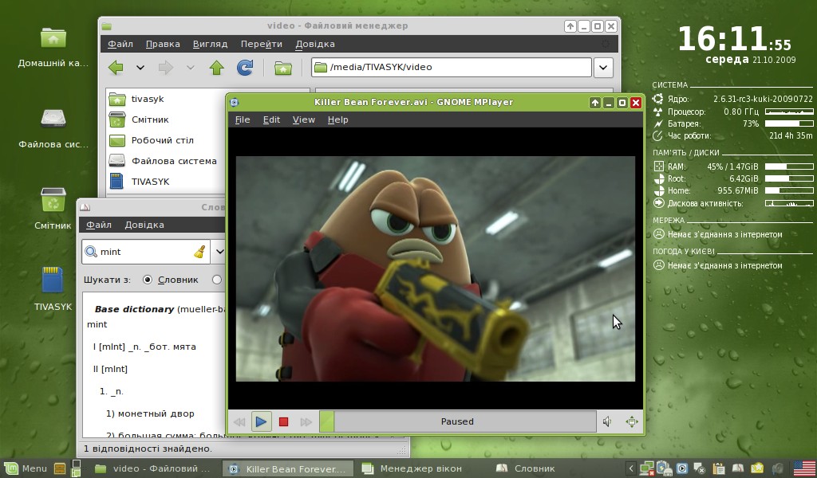817x478 pixels.
Task: Switch to Killer Bean Forever taskbar button
Action: click(287, 468)
